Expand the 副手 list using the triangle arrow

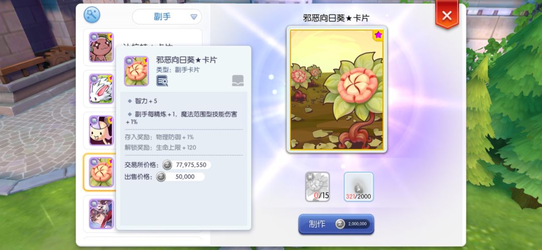tap(194, 17)
